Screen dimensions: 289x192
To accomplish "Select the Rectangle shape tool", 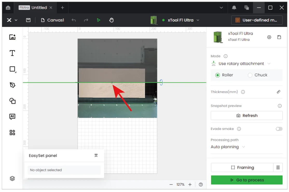I will [x=12, y=69].
